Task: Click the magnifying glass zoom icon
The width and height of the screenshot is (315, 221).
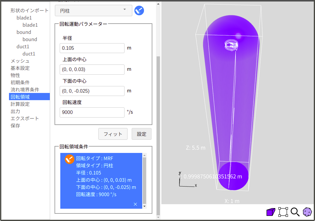Action: pyautogui.click(x=295, y=212)
